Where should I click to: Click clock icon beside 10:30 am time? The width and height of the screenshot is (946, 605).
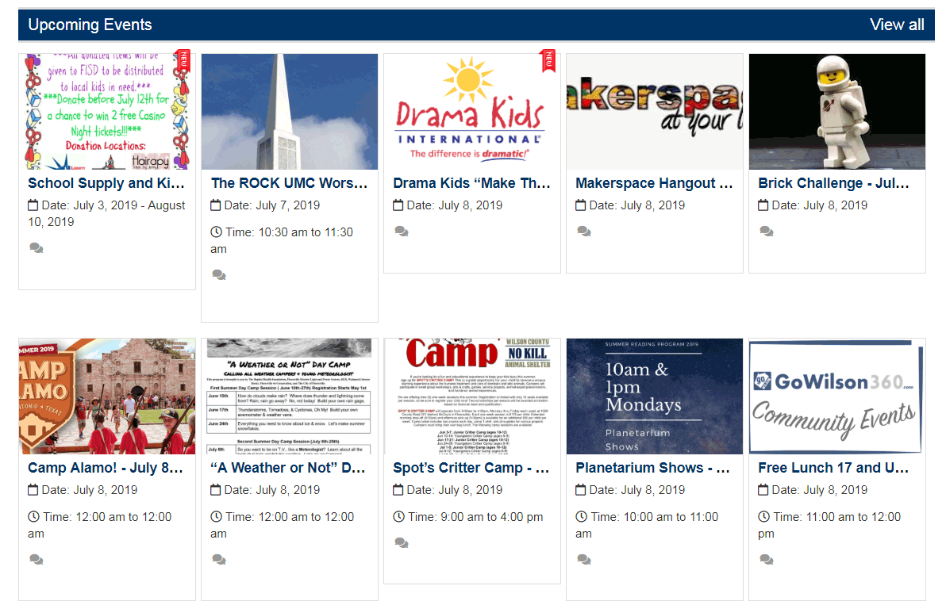pos(216,232)
